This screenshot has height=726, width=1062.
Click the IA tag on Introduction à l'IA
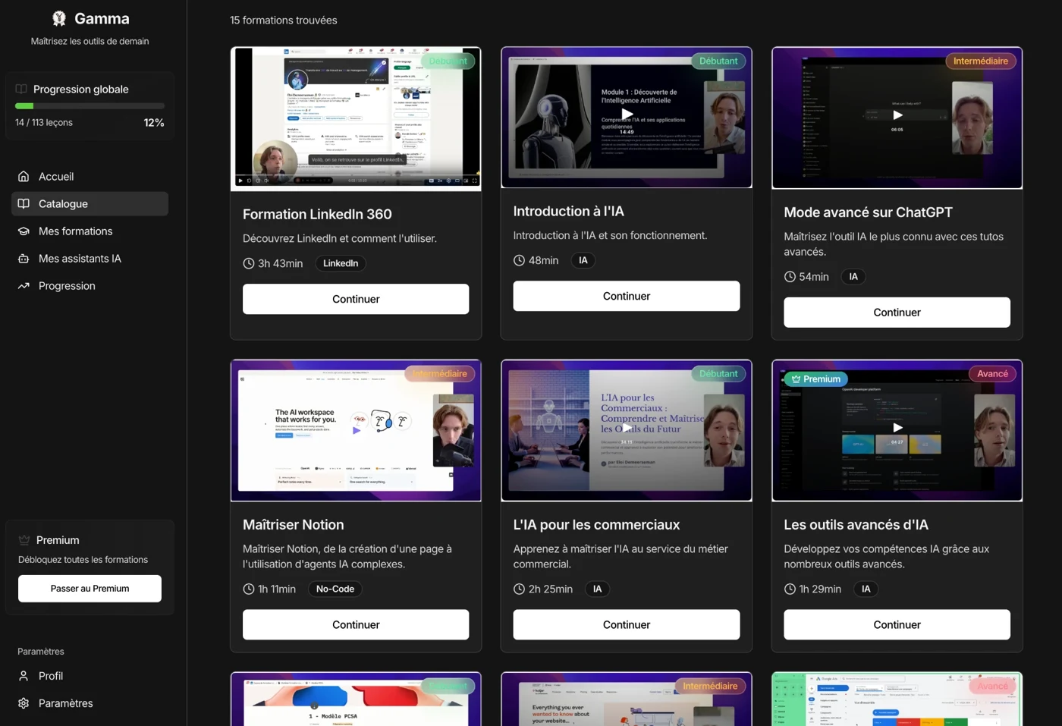[583, 260]
